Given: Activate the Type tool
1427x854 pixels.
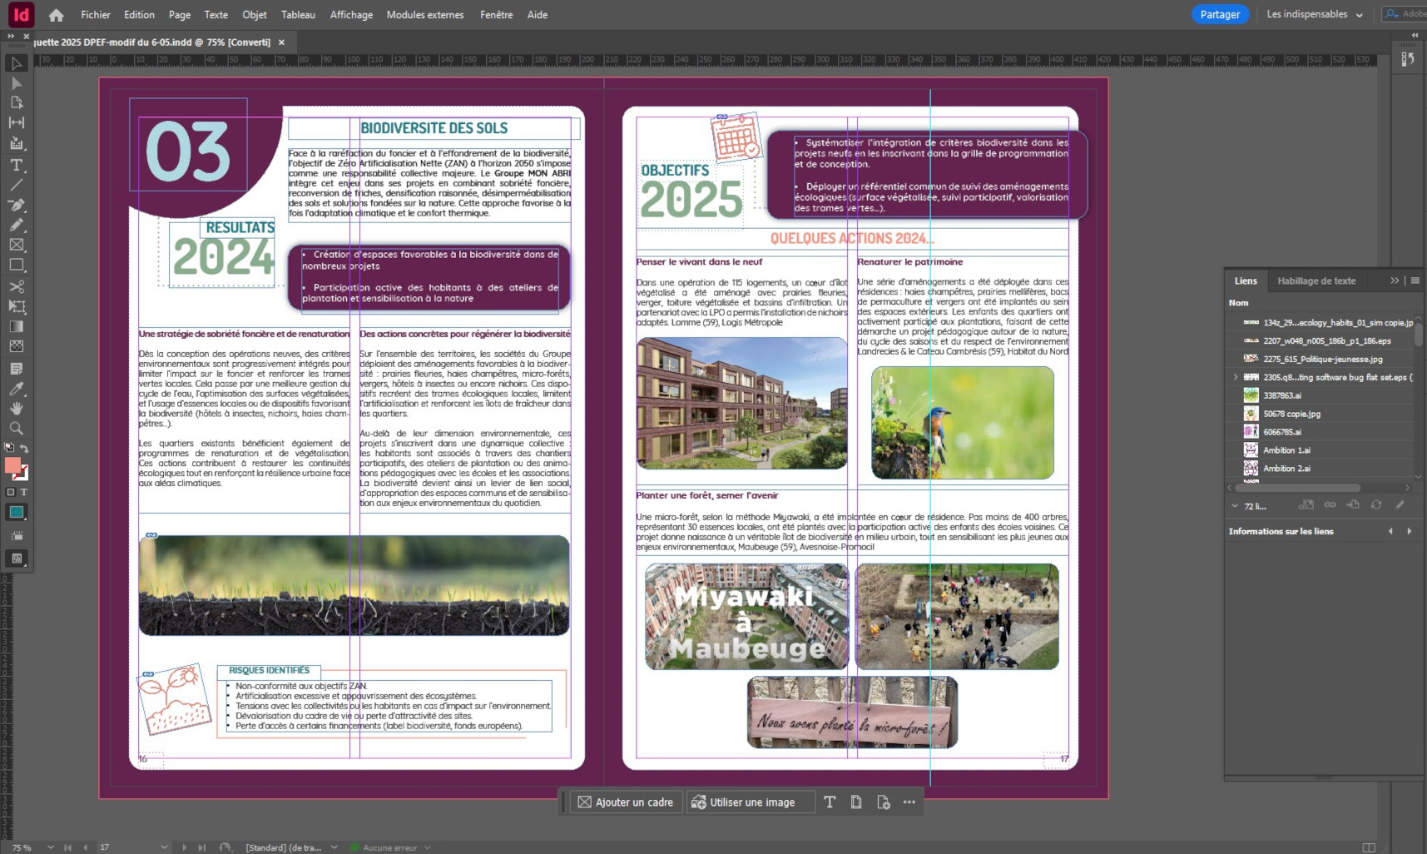Looking at the screenshot, I should (x=16, y=166).
